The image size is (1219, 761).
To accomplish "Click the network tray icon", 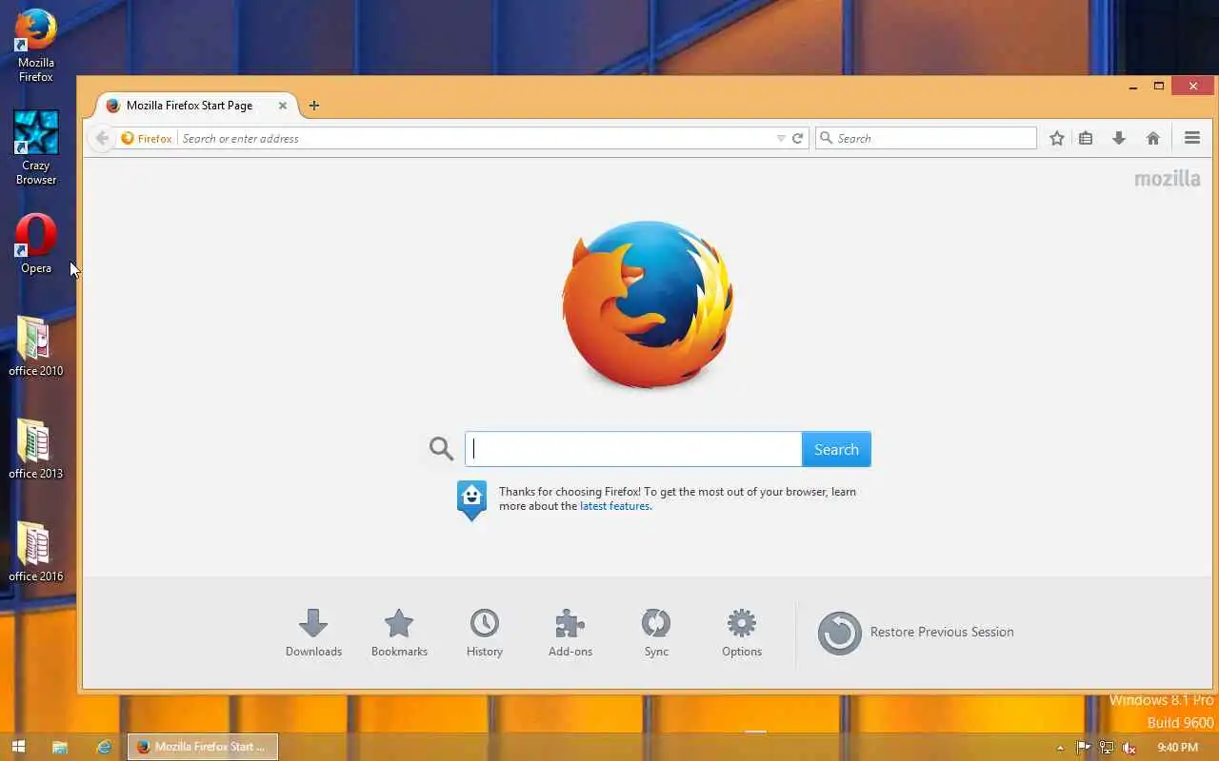I will click(1107, 748).
